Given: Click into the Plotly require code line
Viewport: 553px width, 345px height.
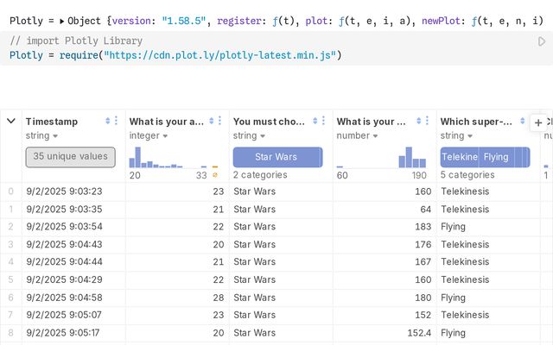Looking at the screenshot, I should pyautogui.click(x=173, y=55).
